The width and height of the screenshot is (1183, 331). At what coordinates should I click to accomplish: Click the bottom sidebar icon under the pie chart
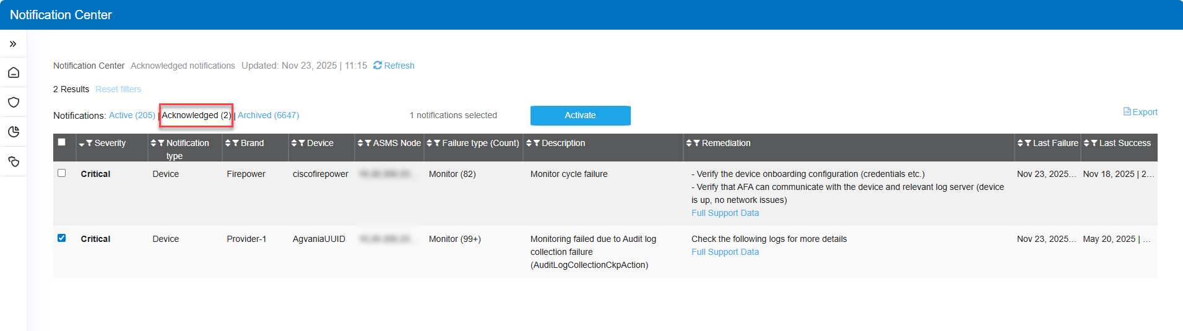pyautogui.click(x=14, y=161)
